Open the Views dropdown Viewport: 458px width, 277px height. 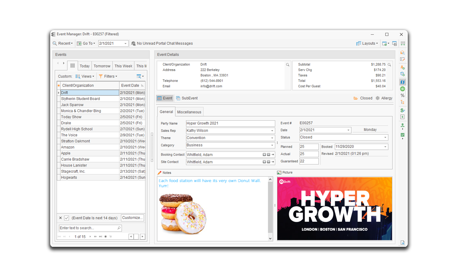85,76
